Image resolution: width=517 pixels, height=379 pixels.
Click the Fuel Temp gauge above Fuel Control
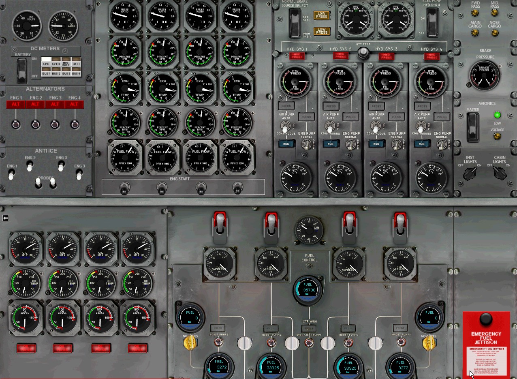pyautogui.click(x=309, y=230)
